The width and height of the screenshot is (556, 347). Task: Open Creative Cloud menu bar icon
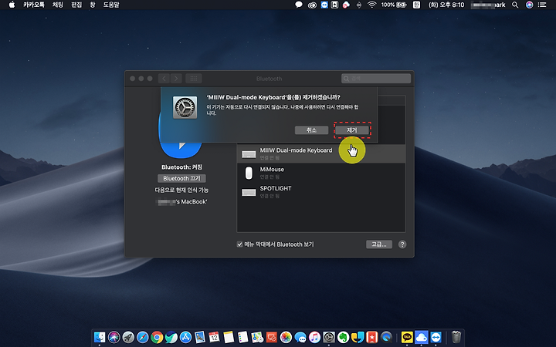[x=312, y=5]
